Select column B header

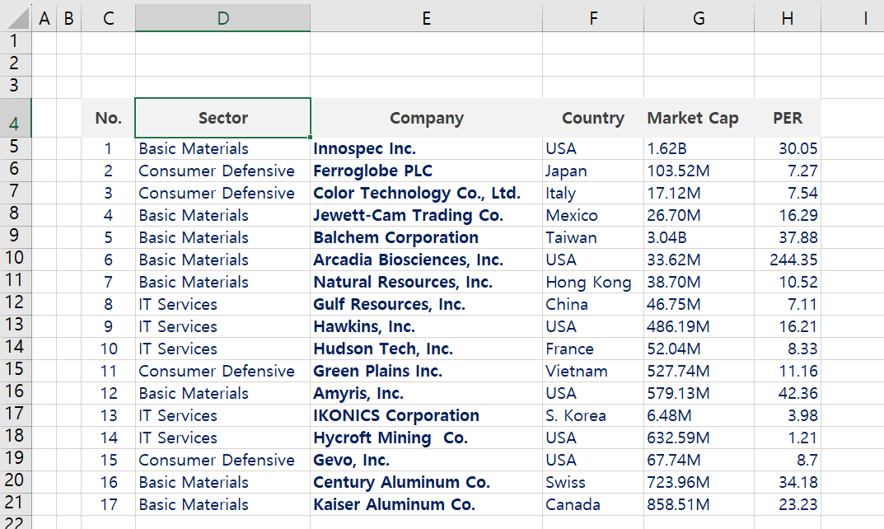(68, 18)
